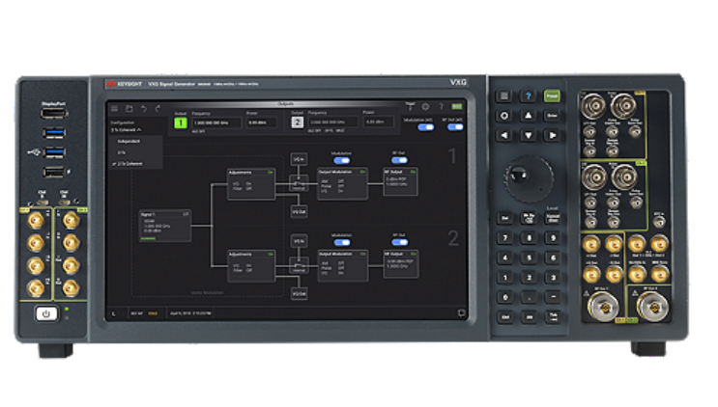The image size is (718, 407).
Task: Click full-screen icon in the status bar
Action: (x=461, y=312)
